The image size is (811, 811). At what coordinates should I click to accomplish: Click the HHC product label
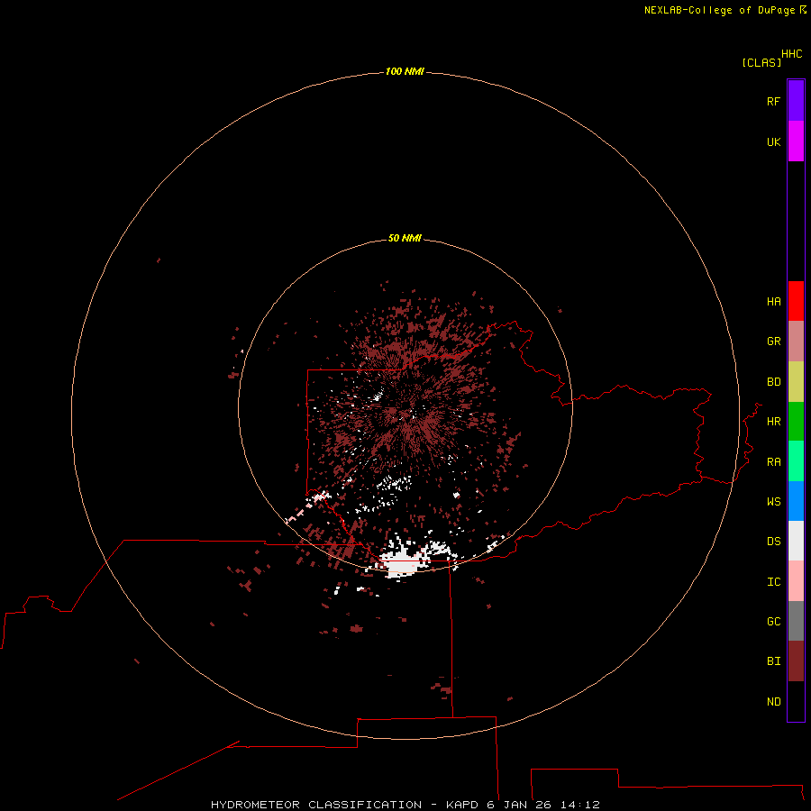[x=791, y=54]
